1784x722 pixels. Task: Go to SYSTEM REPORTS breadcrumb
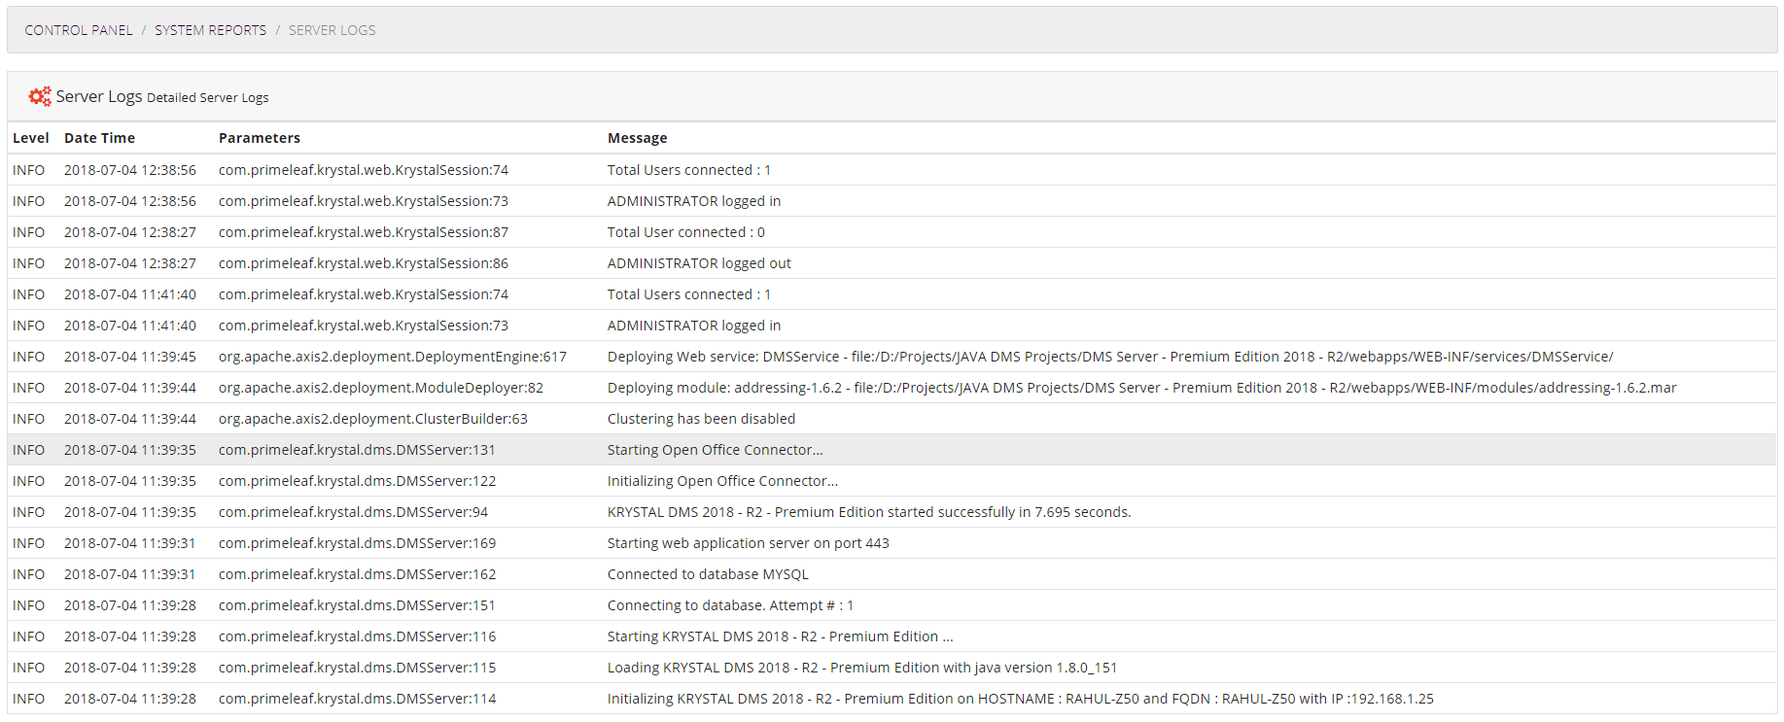[210, 30]
